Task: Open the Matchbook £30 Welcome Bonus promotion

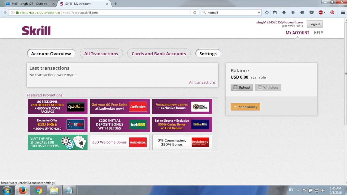Action: 120,142
